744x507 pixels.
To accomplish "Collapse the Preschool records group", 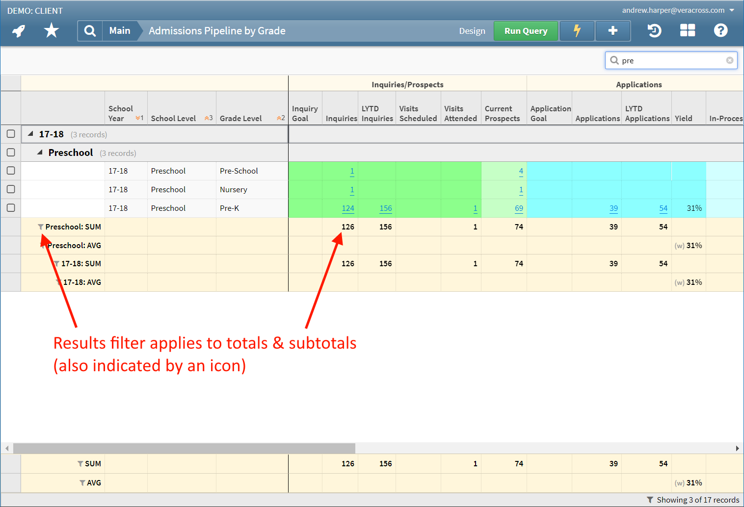I will tap(40, 152).
